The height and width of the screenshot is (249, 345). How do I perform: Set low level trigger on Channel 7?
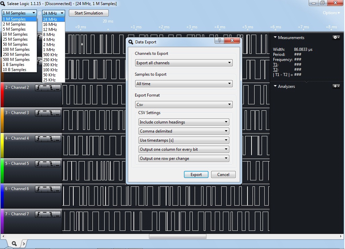pyautogui.click(x=57, y=214)
